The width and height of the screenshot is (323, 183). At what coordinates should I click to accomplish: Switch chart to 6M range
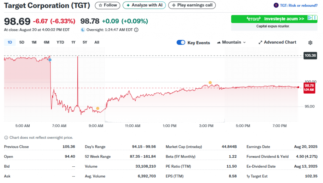coord(47,42)
